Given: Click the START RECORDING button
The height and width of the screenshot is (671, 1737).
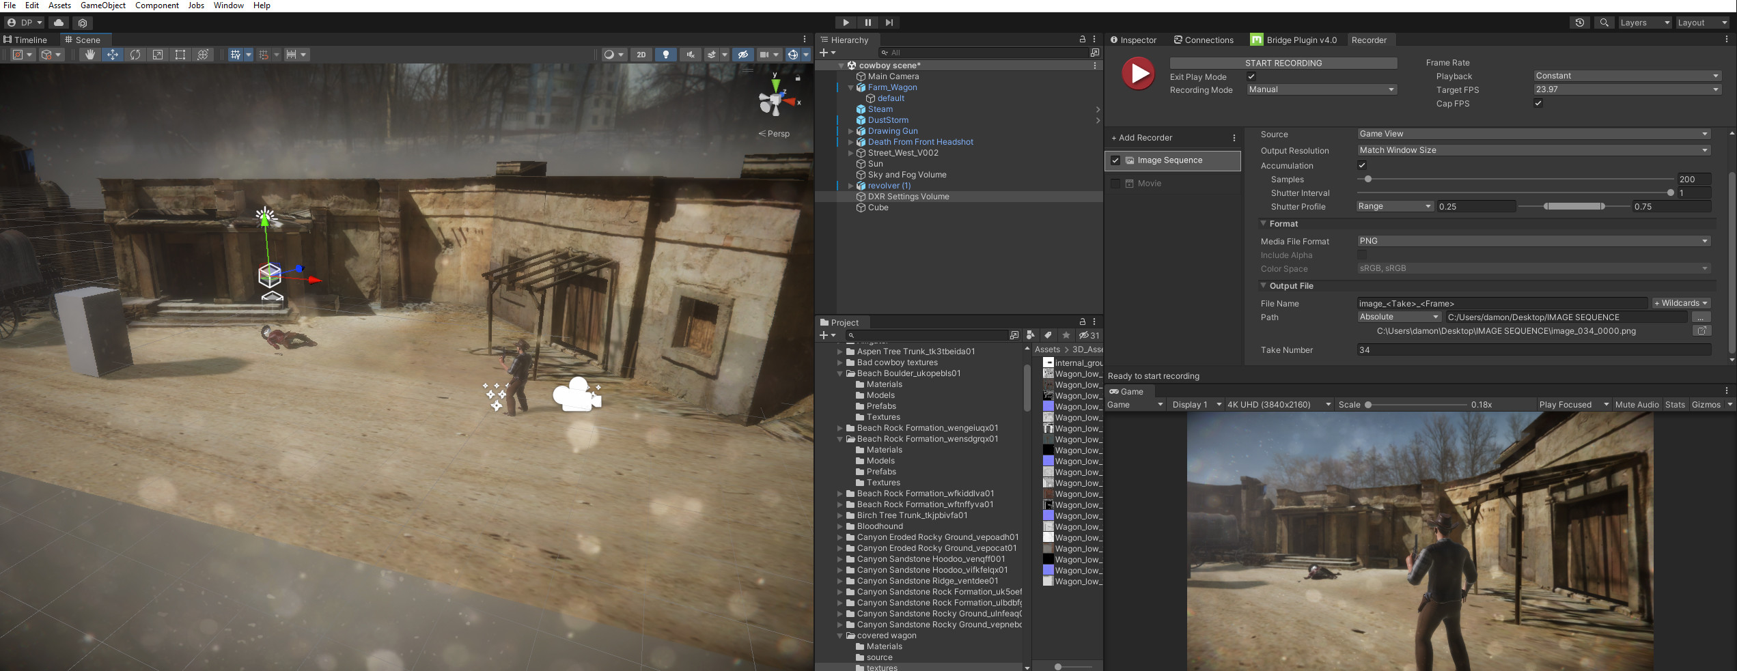Looking at the screenshot, I should [1284, 63].
